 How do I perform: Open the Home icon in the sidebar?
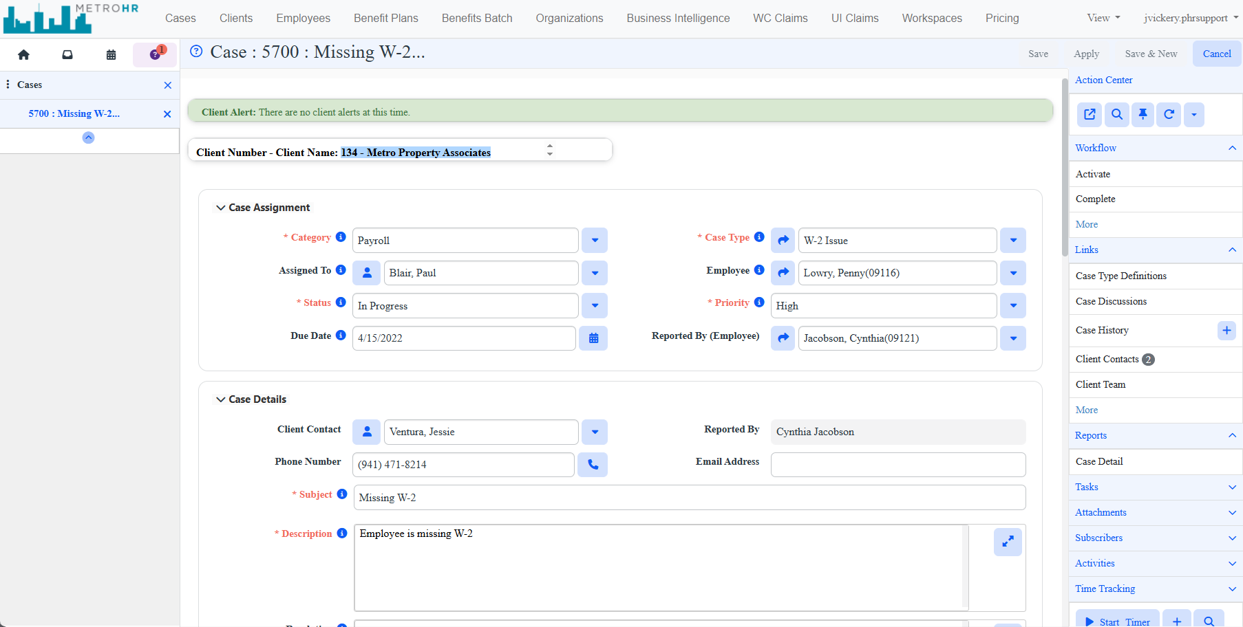23,54
